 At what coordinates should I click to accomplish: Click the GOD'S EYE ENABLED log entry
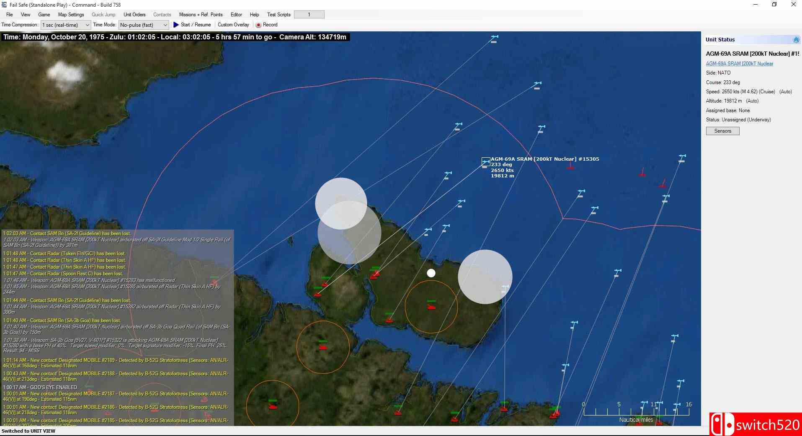coord(40,387)
